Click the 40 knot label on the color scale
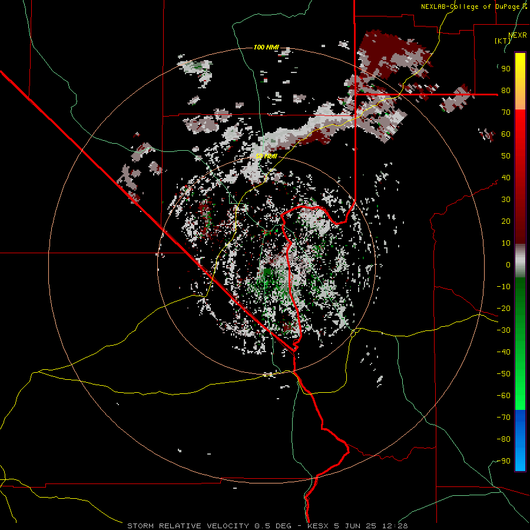 [x=506, y=177]
